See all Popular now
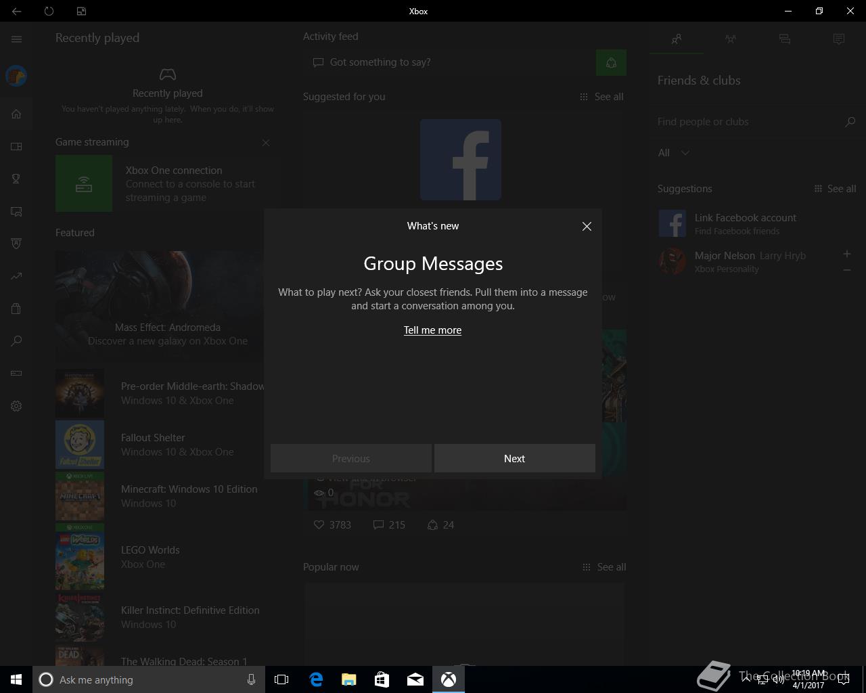Screen dimensions: 866x693 tap(603, 567)
